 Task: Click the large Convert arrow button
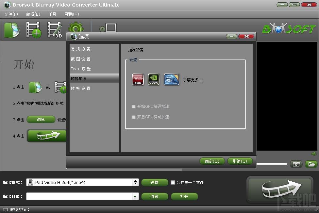click(x=280, y=189)
